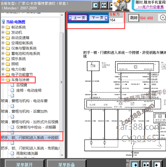This screenshot has width=166, height=167.
Task: Click the 后视镜 page icon
Action: click(x=12, y=85)
